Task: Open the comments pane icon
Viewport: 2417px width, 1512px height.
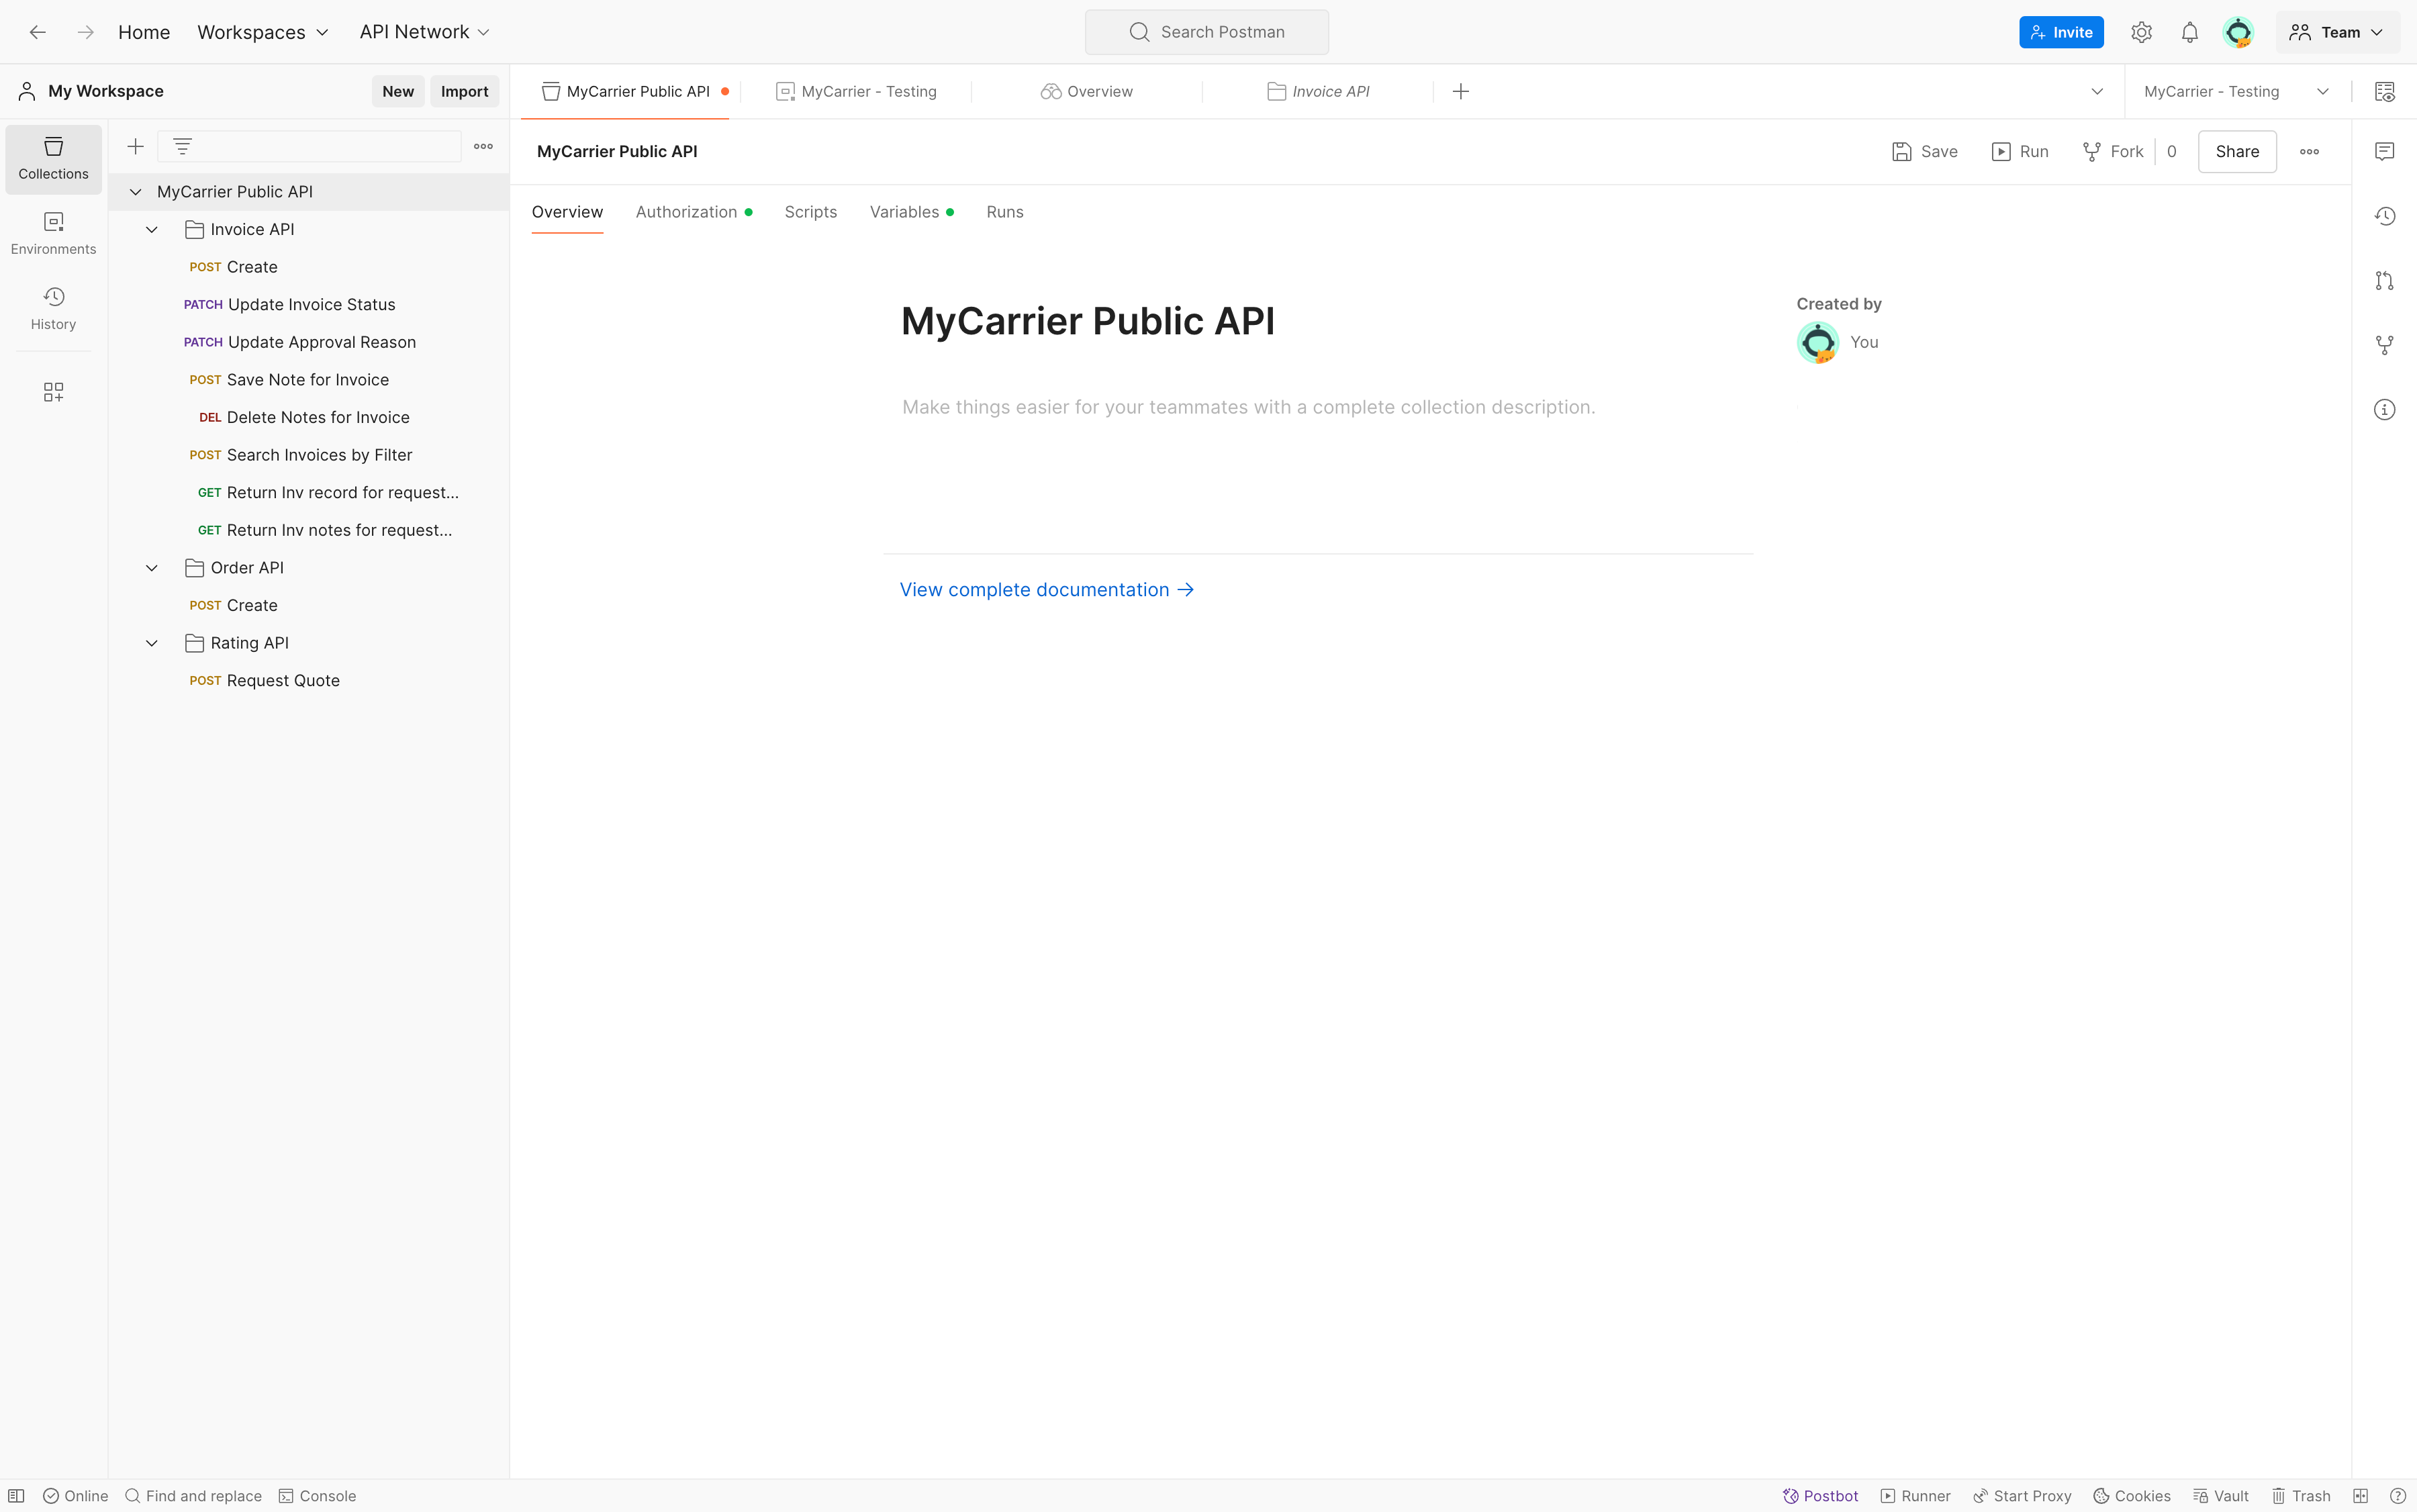Action: pyautogui.click(x=2384, y=151)
